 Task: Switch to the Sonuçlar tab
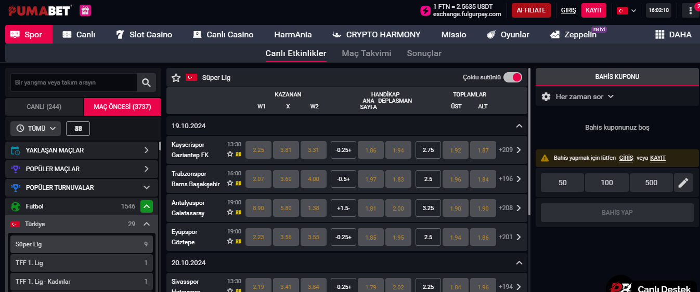tap(424, 53)
